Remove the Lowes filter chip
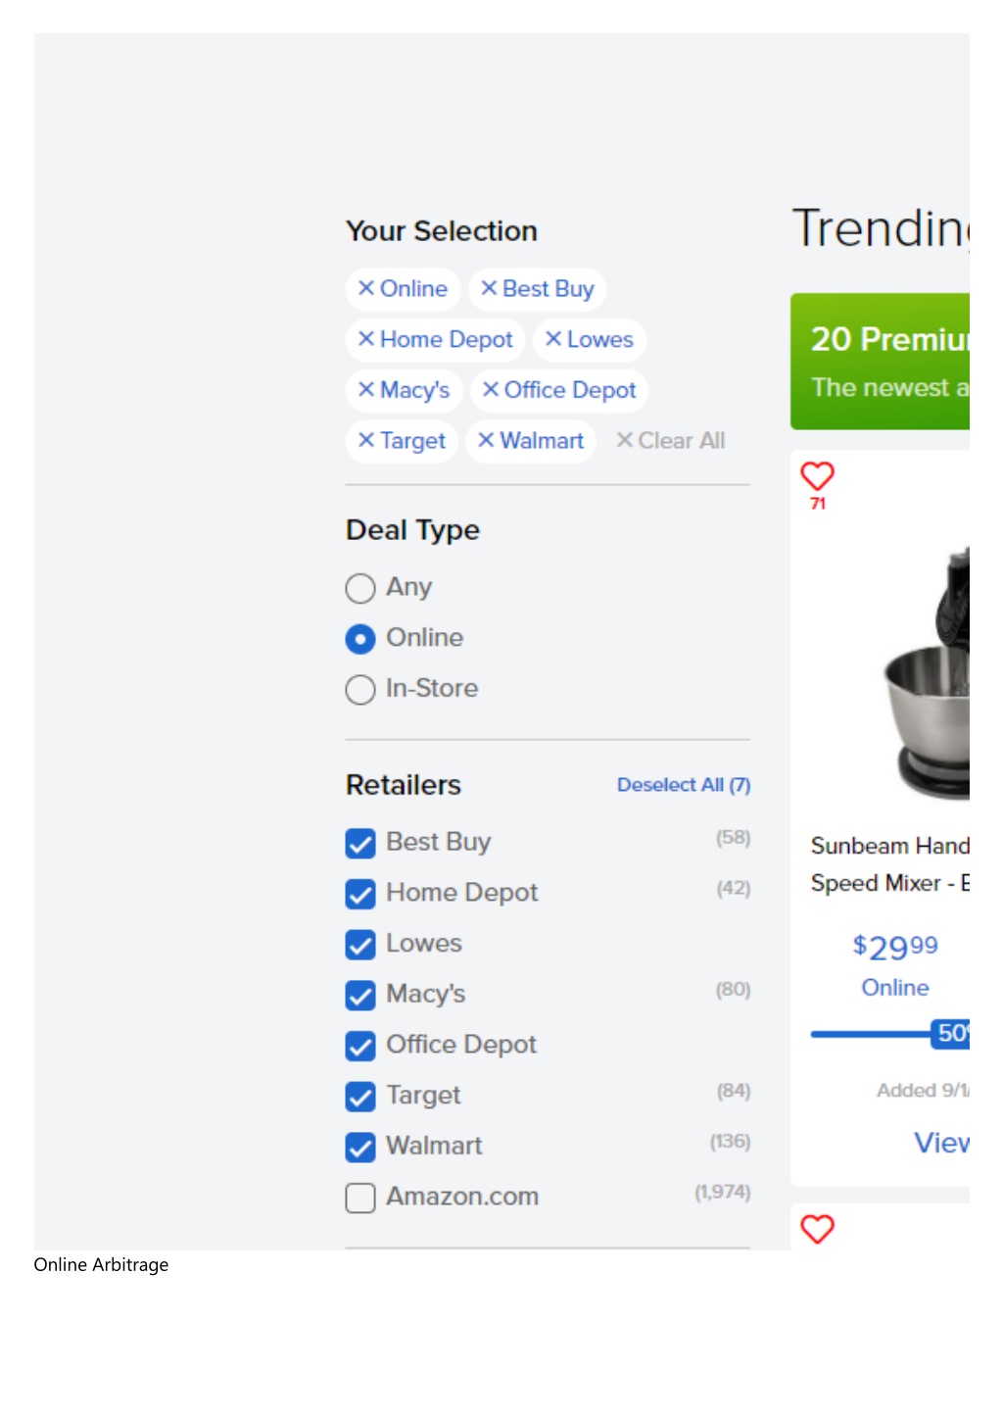The height and width of the screenshot is (1420, 1003). 590,340
